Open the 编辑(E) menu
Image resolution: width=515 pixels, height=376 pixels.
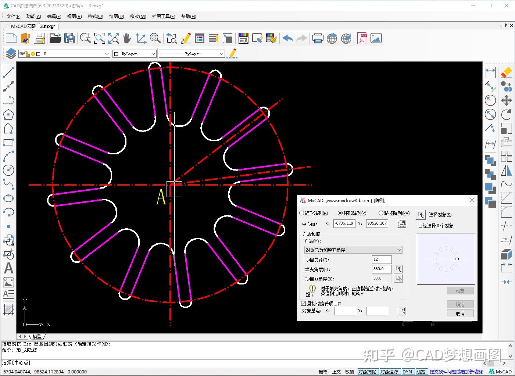point(54,16)
